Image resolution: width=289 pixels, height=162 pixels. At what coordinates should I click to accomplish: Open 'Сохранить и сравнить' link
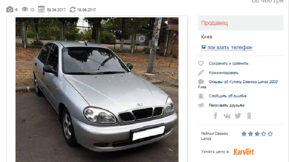click(x=228, y=63)
